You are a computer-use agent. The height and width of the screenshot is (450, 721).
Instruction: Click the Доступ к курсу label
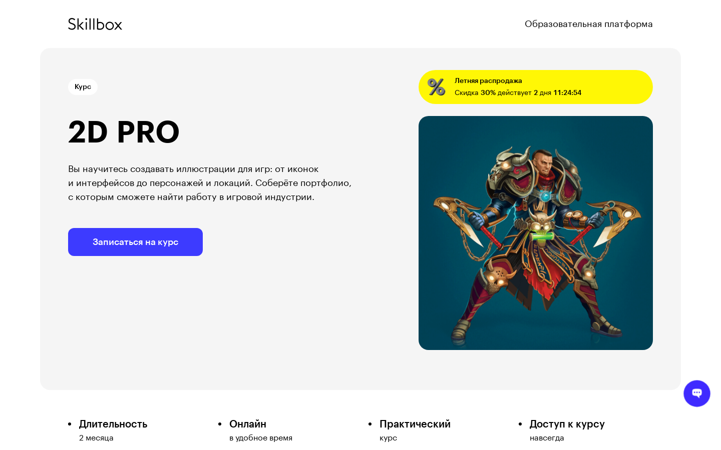tap(567, 424)
